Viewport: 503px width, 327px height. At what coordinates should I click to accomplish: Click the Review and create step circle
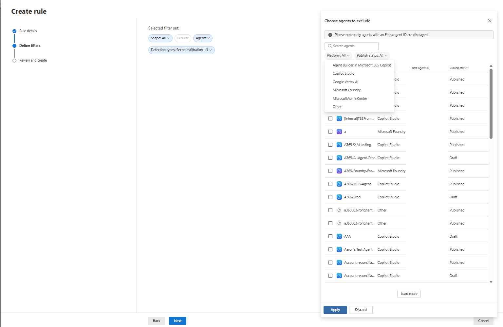(x=14, y=61)
